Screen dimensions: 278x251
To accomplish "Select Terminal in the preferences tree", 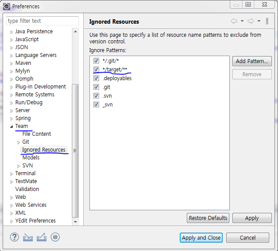I will coord(25,173).
